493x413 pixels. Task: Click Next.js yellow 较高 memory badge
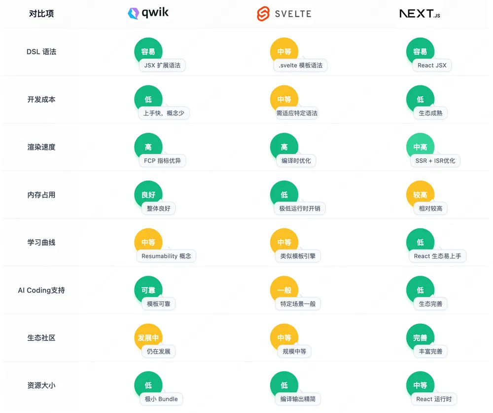click(420, 194)
